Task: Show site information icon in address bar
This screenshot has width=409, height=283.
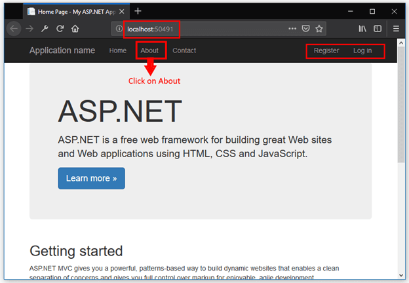Action: 119,29
